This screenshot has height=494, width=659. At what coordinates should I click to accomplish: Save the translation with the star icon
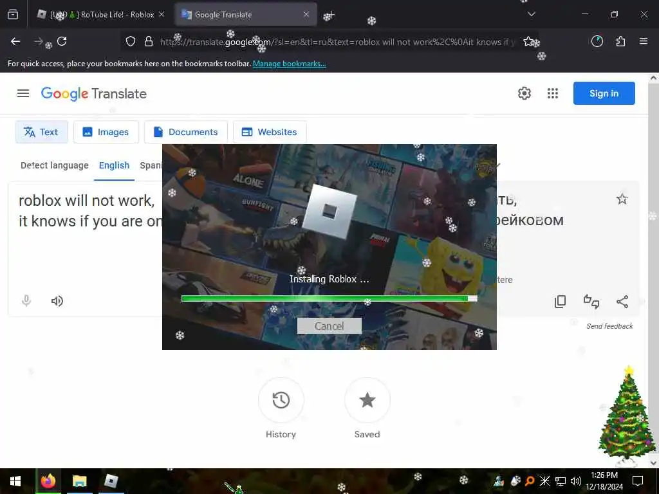(622, 199)
